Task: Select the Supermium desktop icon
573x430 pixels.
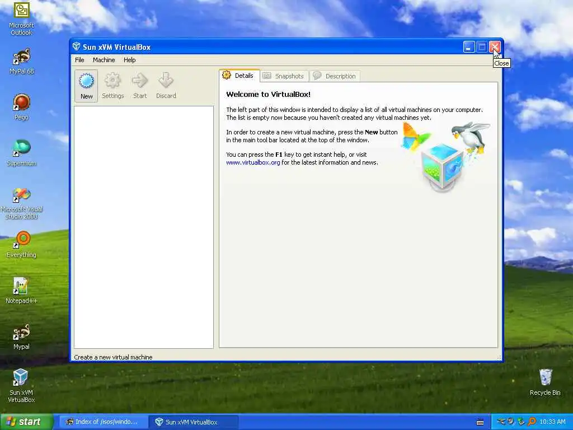Action: 21,153
